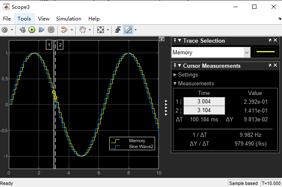
Task: Open the Tools menu
Action: click(x=24, y=19)
